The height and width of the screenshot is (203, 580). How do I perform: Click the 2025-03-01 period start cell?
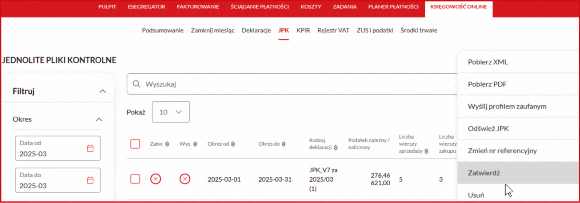click(x=224, y=179)
